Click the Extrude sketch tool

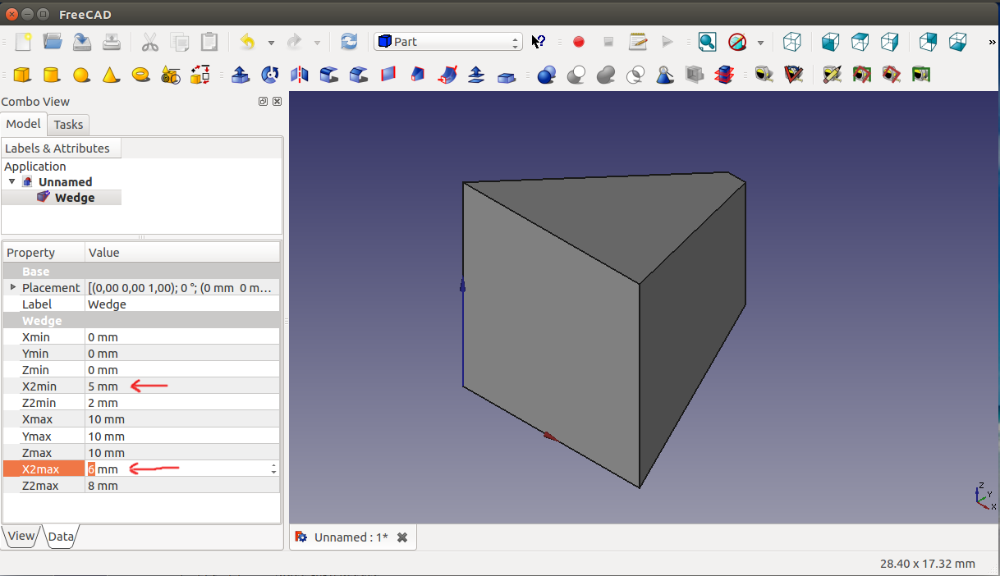(x=241, y=75)
